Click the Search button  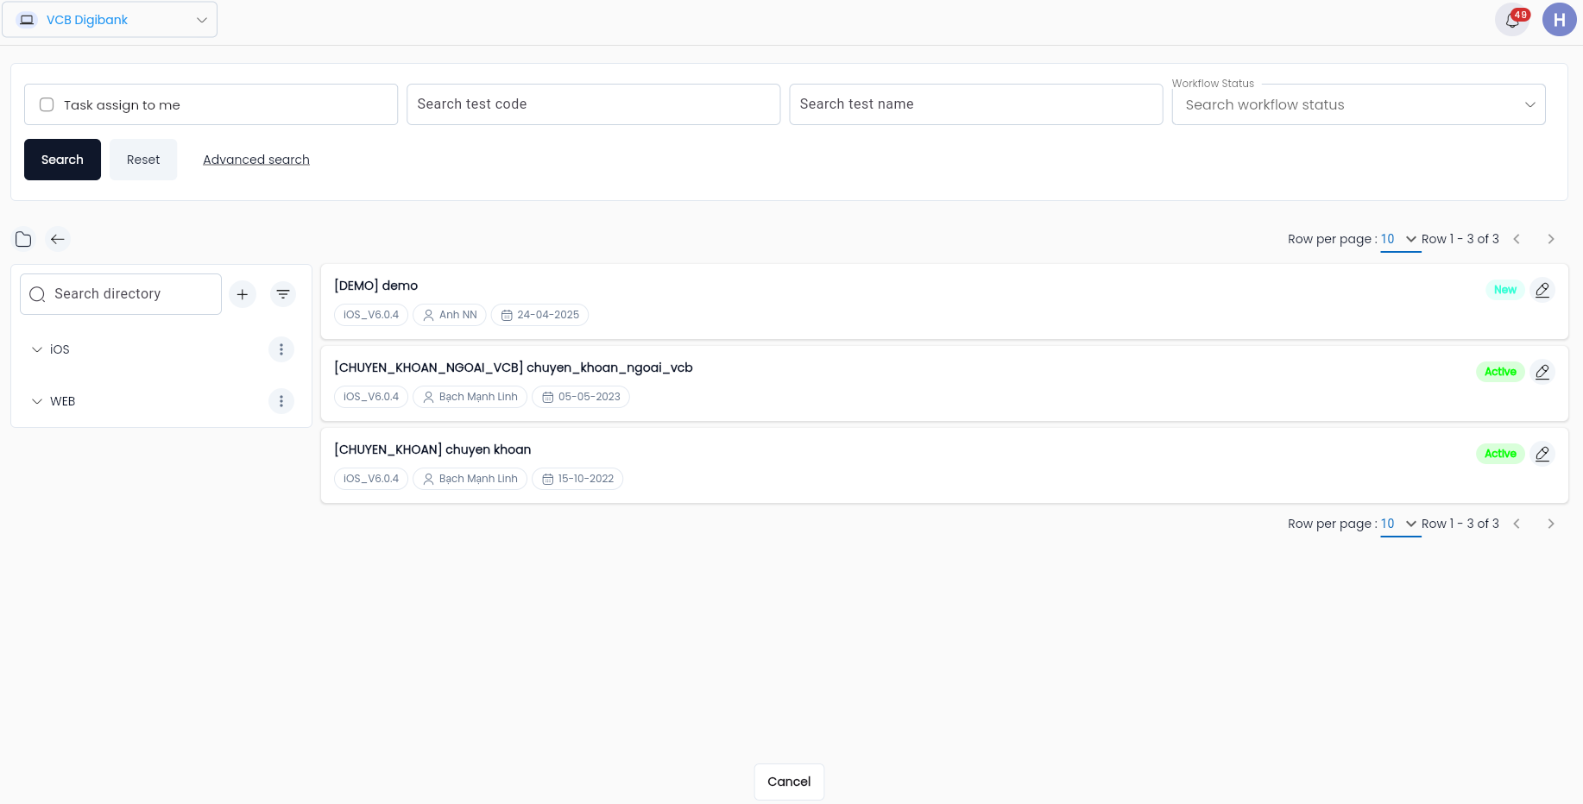62,160
